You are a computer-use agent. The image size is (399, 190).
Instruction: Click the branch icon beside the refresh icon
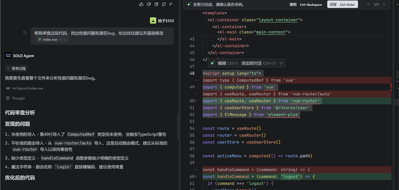pos(171,4)
